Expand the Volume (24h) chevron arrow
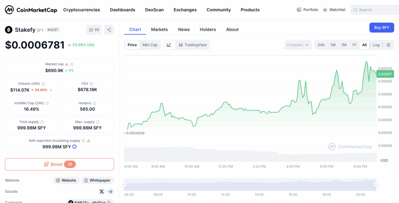This screenshot has width=399, height=203. 51,90
